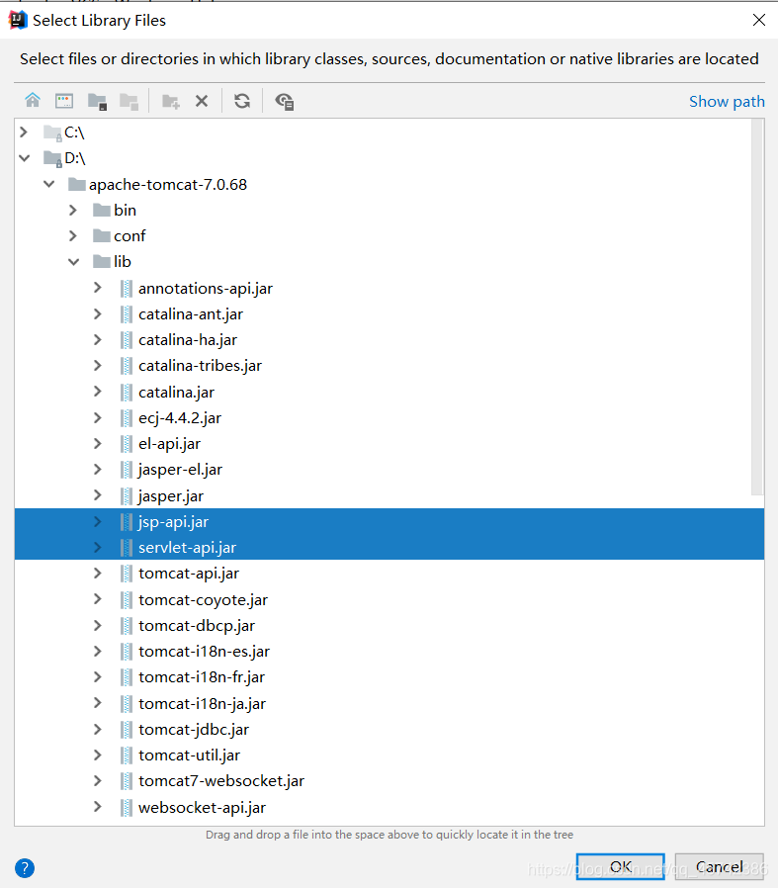Select annotations-api.jar file name
The image size is (778, 888).
click(206, 289)
